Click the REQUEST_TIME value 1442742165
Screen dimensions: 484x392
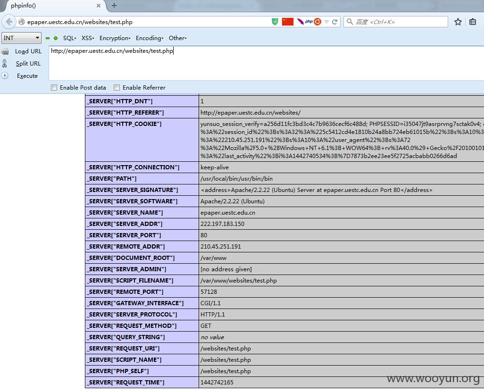tap(217, 383)
